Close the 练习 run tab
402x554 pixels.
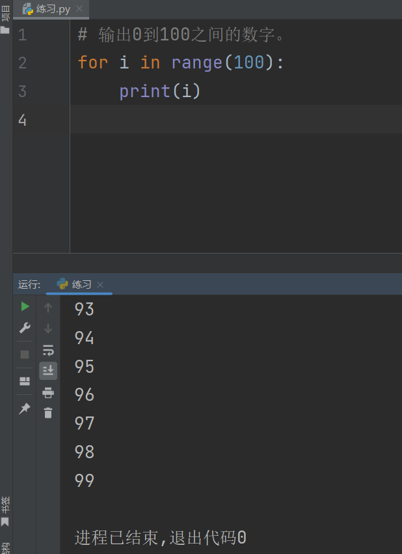tap(100, 285)
